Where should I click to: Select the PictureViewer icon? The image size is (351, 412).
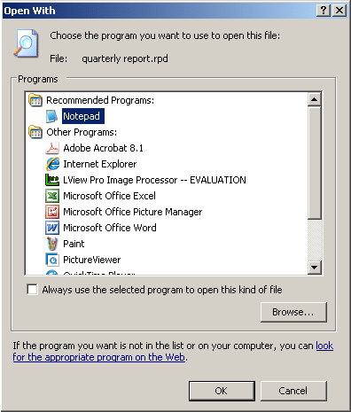pyautogui.click(x=52, y=260)
